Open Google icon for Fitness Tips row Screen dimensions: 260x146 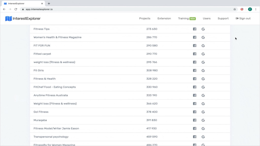point(203,29)
